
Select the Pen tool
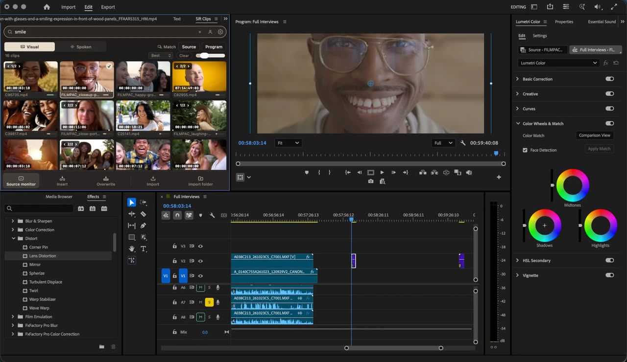144,226
